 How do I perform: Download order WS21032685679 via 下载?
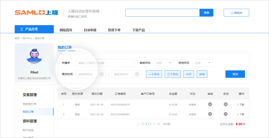coord(241,105)
